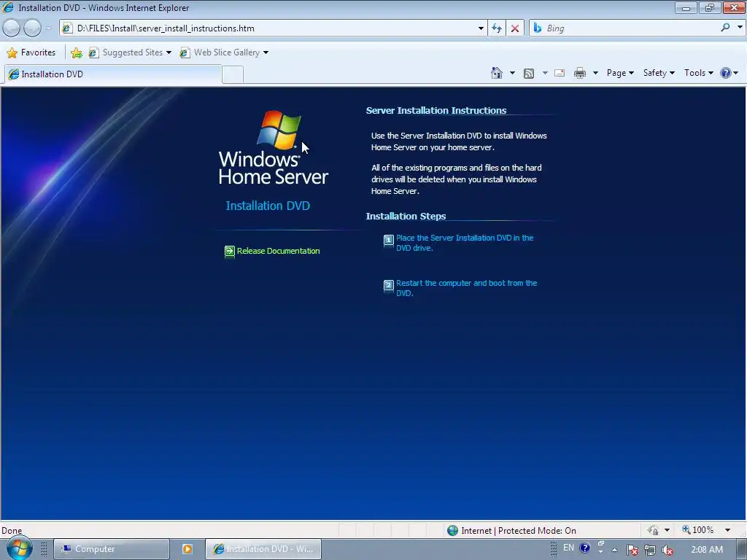Open the Favorites button
This screenshot has width=747, height=560.
point(31,52)
